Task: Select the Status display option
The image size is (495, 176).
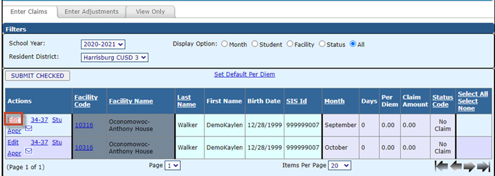Action: point(322,44)
